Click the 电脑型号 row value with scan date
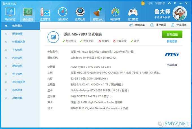The width and height of the screenshot is (192, 129). 102,52
